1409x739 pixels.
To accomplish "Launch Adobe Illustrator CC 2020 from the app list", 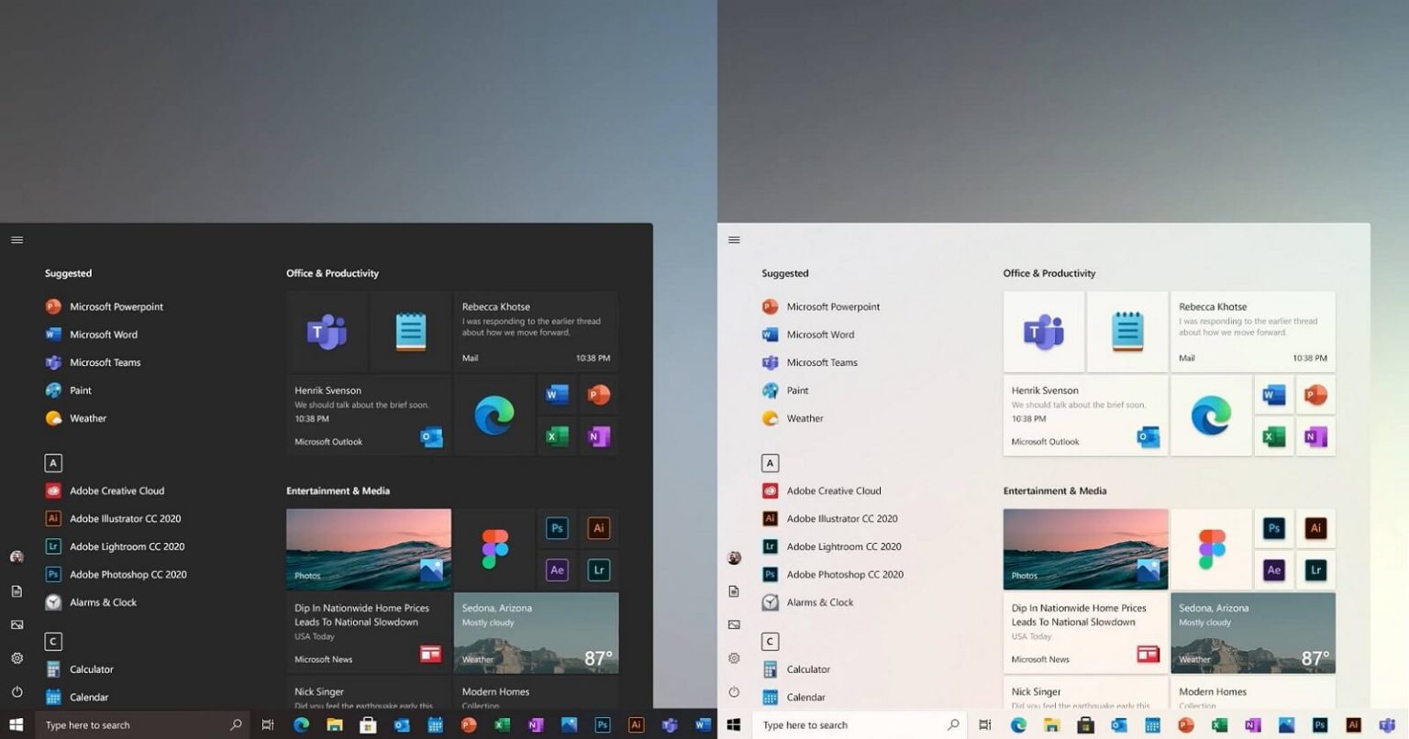I will click(126, 518).
